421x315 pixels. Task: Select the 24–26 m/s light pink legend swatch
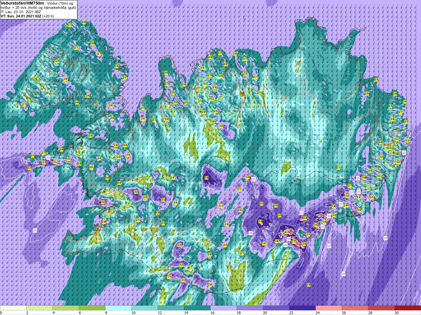click(x=329, y=308)
